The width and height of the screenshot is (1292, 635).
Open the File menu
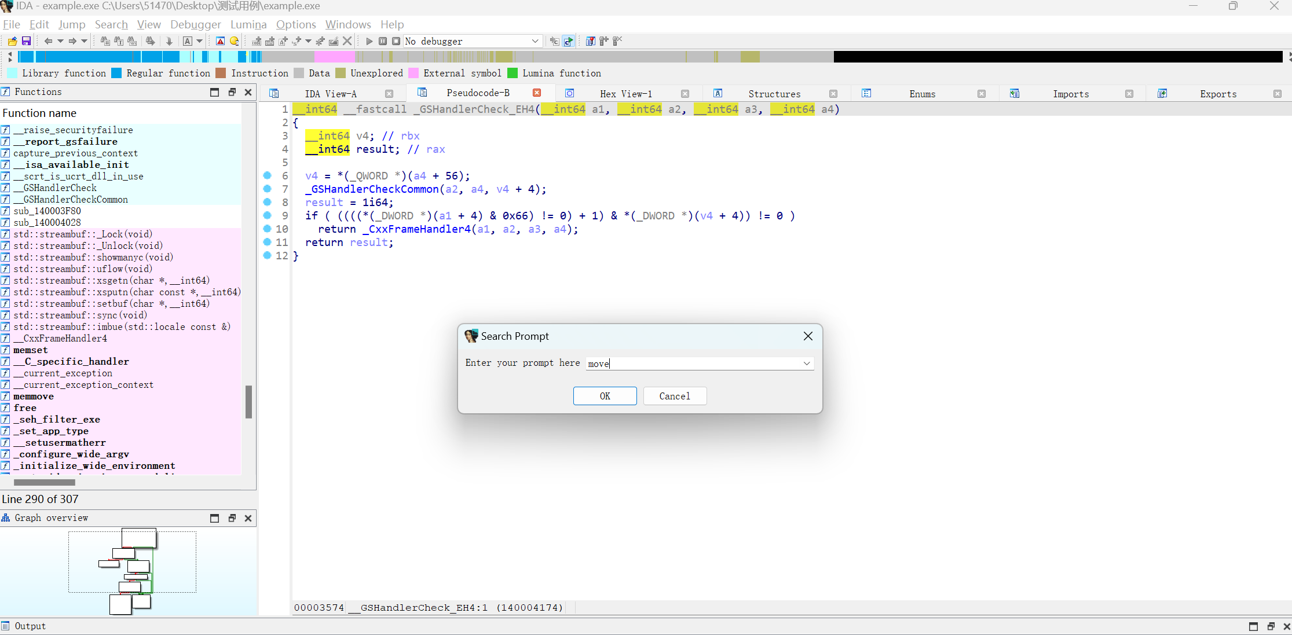[11, 24]
